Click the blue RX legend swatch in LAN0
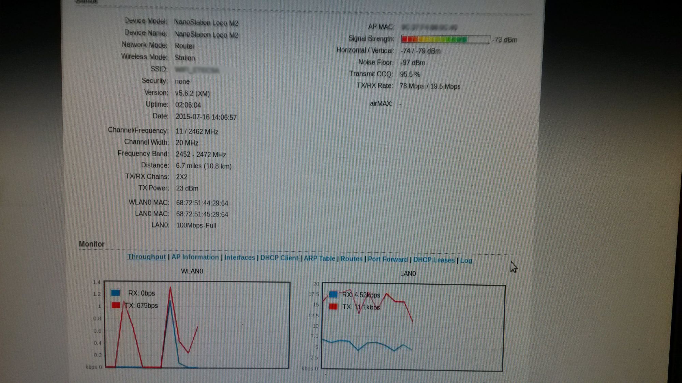The height and width of the screenshot is (383, 682). click(333, 294)
